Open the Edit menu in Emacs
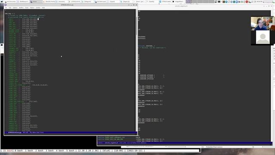Viewport: 275px width, 155px height. pyautogui.click(x=10, y=8)
